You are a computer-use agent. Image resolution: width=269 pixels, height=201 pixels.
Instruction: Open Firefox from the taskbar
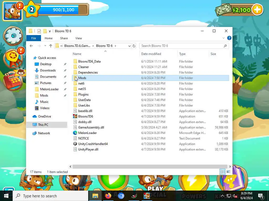click(108, 196)
